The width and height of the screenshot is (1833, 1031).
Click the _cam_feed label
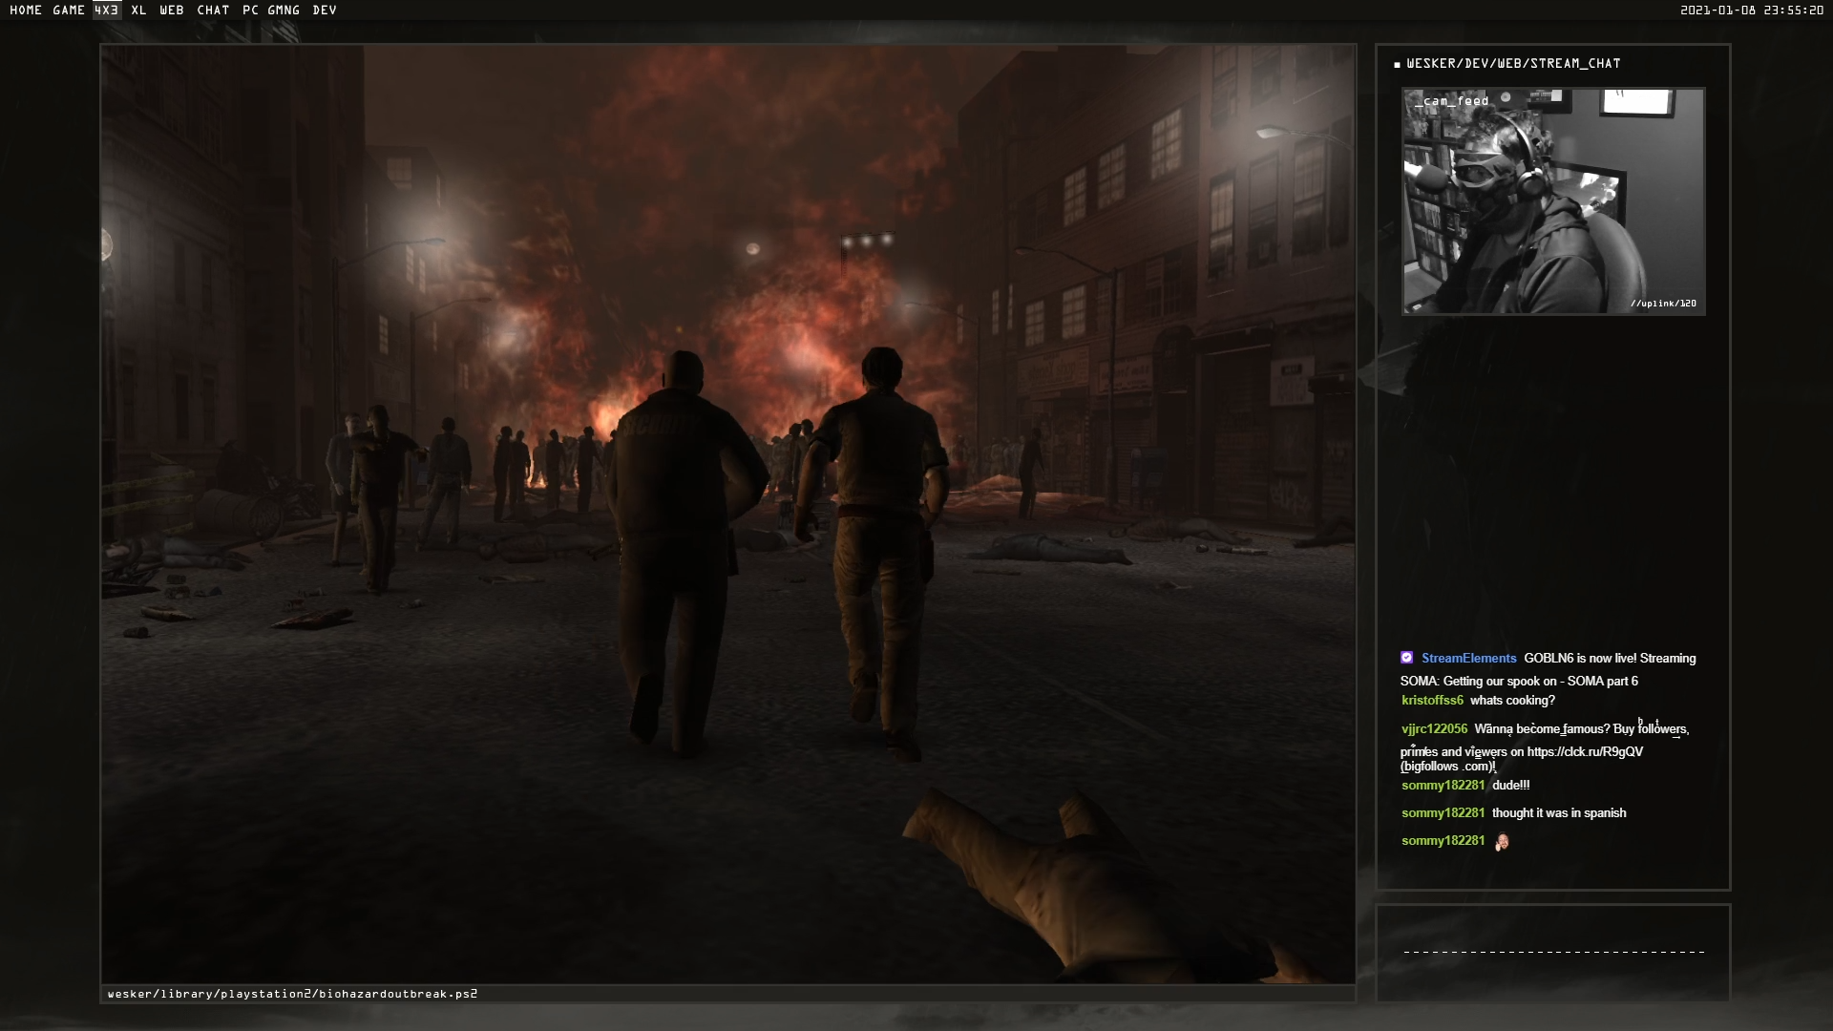point(1452,100)
